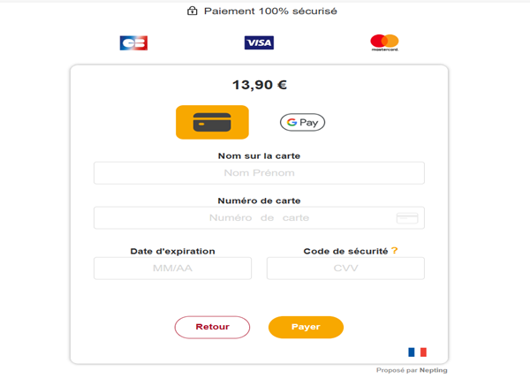The width and height of the screenshot is (530, 386).
Task: Click the VISA logo
Action: (x=259, y=42)
